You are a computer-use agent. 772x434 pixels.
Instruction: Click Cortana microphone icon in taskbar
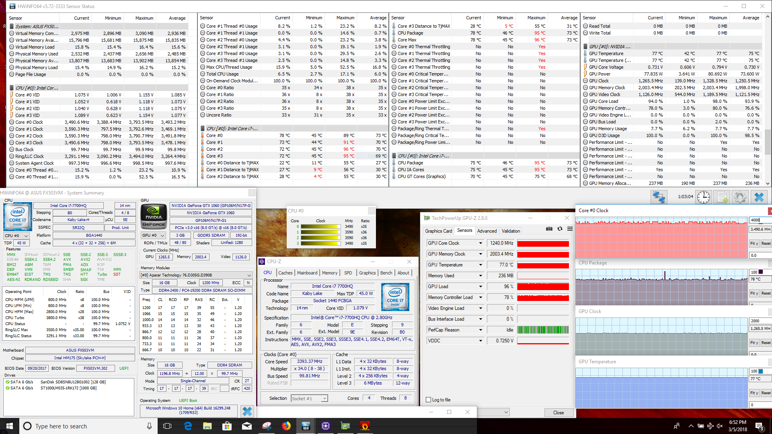pyautogui.click(x=149, y=426)
